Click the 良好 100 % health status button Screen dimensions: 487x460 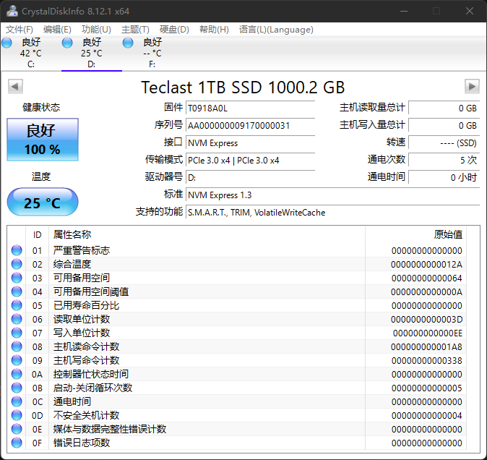pyautogui.click(x=42, y=140)
